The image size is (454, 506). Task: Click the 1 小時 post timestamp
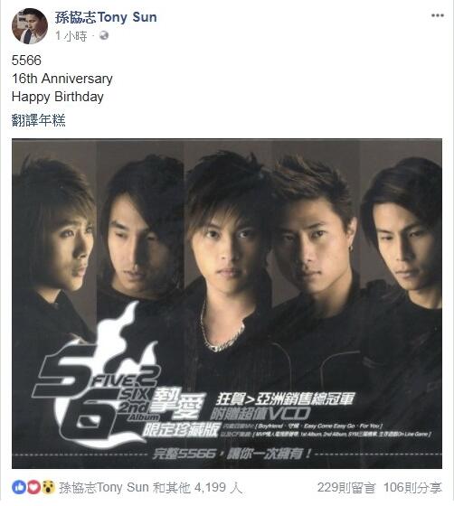[71, 36]
